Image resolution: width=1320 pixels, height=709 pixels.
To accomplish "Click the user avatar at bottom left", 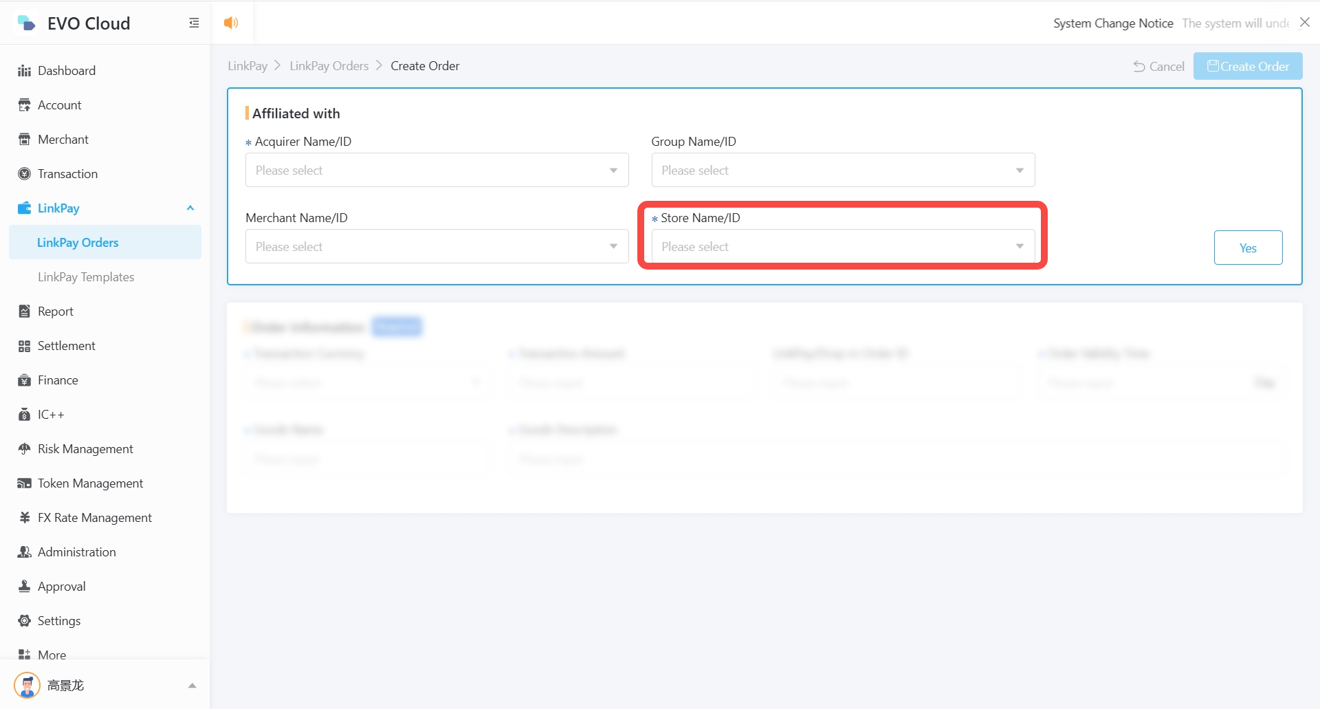I will (27, 685).
